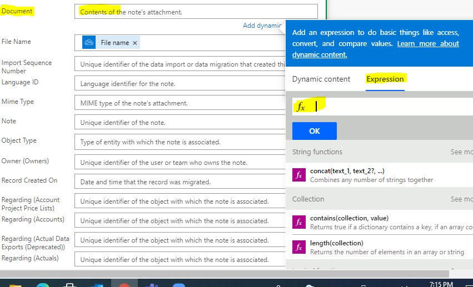Click the fx icon beside concat function
Image resolution: width=473 pixels, height=287 pixels.
pyautogui.click(x=299, y=175)
